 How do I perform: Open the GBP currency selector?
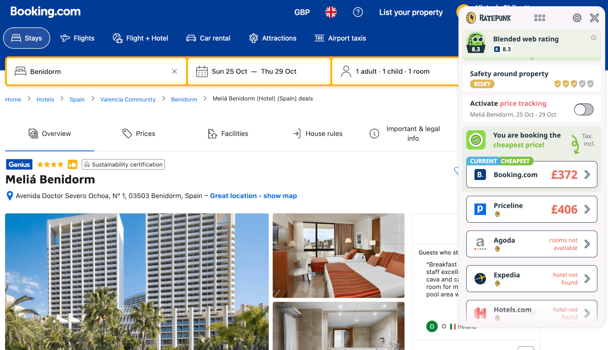pyautogui.click(x=302, y=12)
